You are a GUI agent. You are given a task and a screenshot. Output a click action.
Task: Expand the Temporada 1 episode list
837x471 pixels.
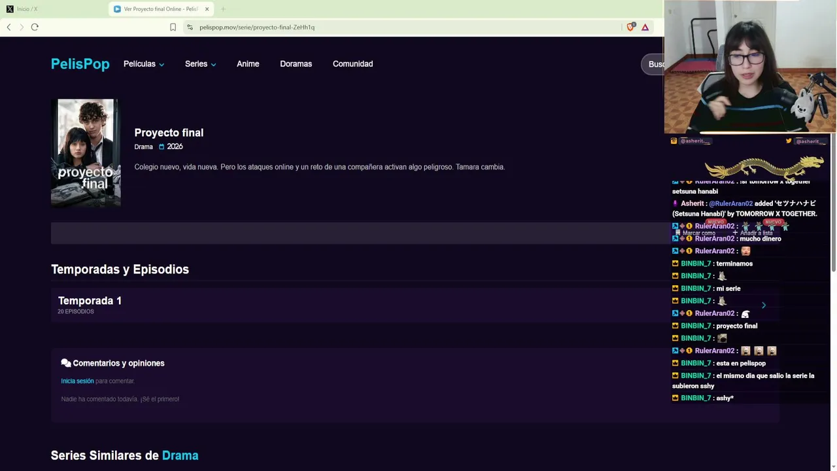[415, 305]
